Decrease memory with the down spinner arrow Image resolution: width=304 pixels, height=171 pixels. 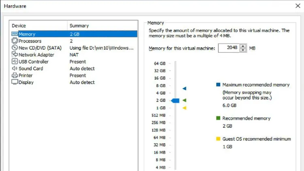243,50
